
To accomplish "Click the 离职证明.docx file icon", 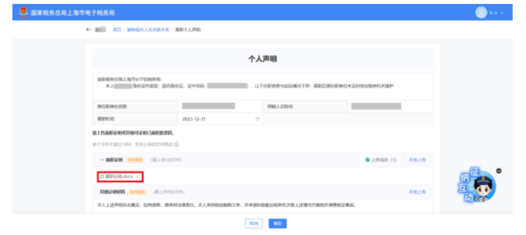I will point(102,177).
